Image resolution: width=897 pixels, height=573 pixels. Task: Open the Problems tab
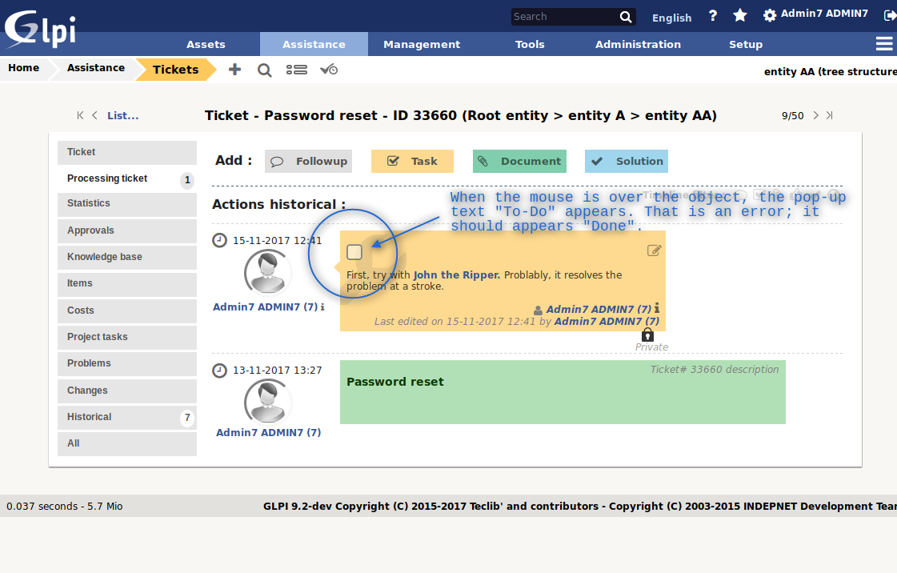(x=127, y=363)
